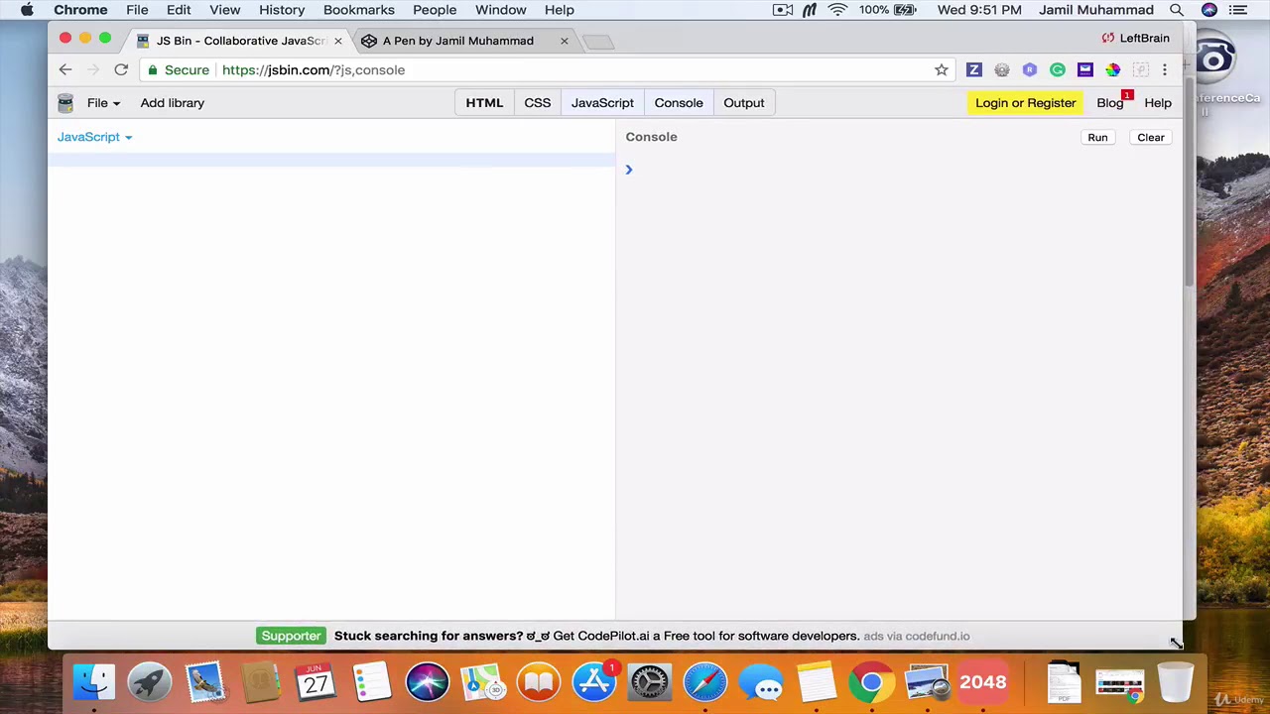Open the People menu
Screen dimensions: 1270x714
pos(435,10)
